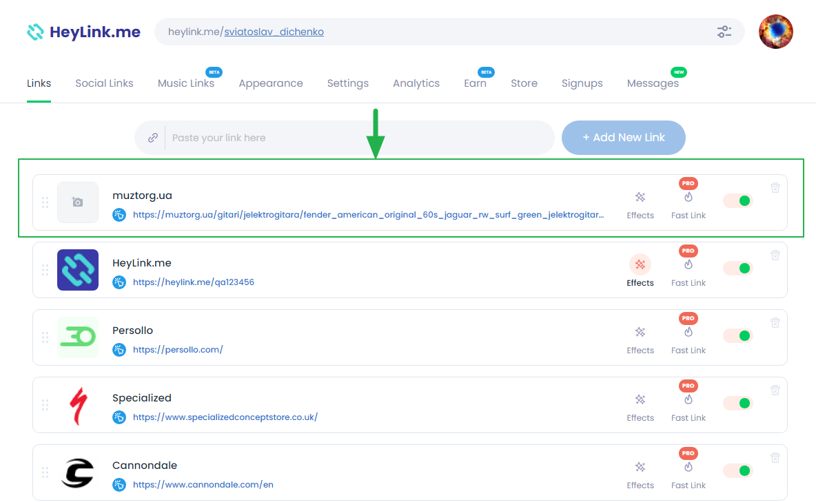This screenshot has width=816, height=502.
Task: Click the Add New Link button
Action: click(624, 138)
